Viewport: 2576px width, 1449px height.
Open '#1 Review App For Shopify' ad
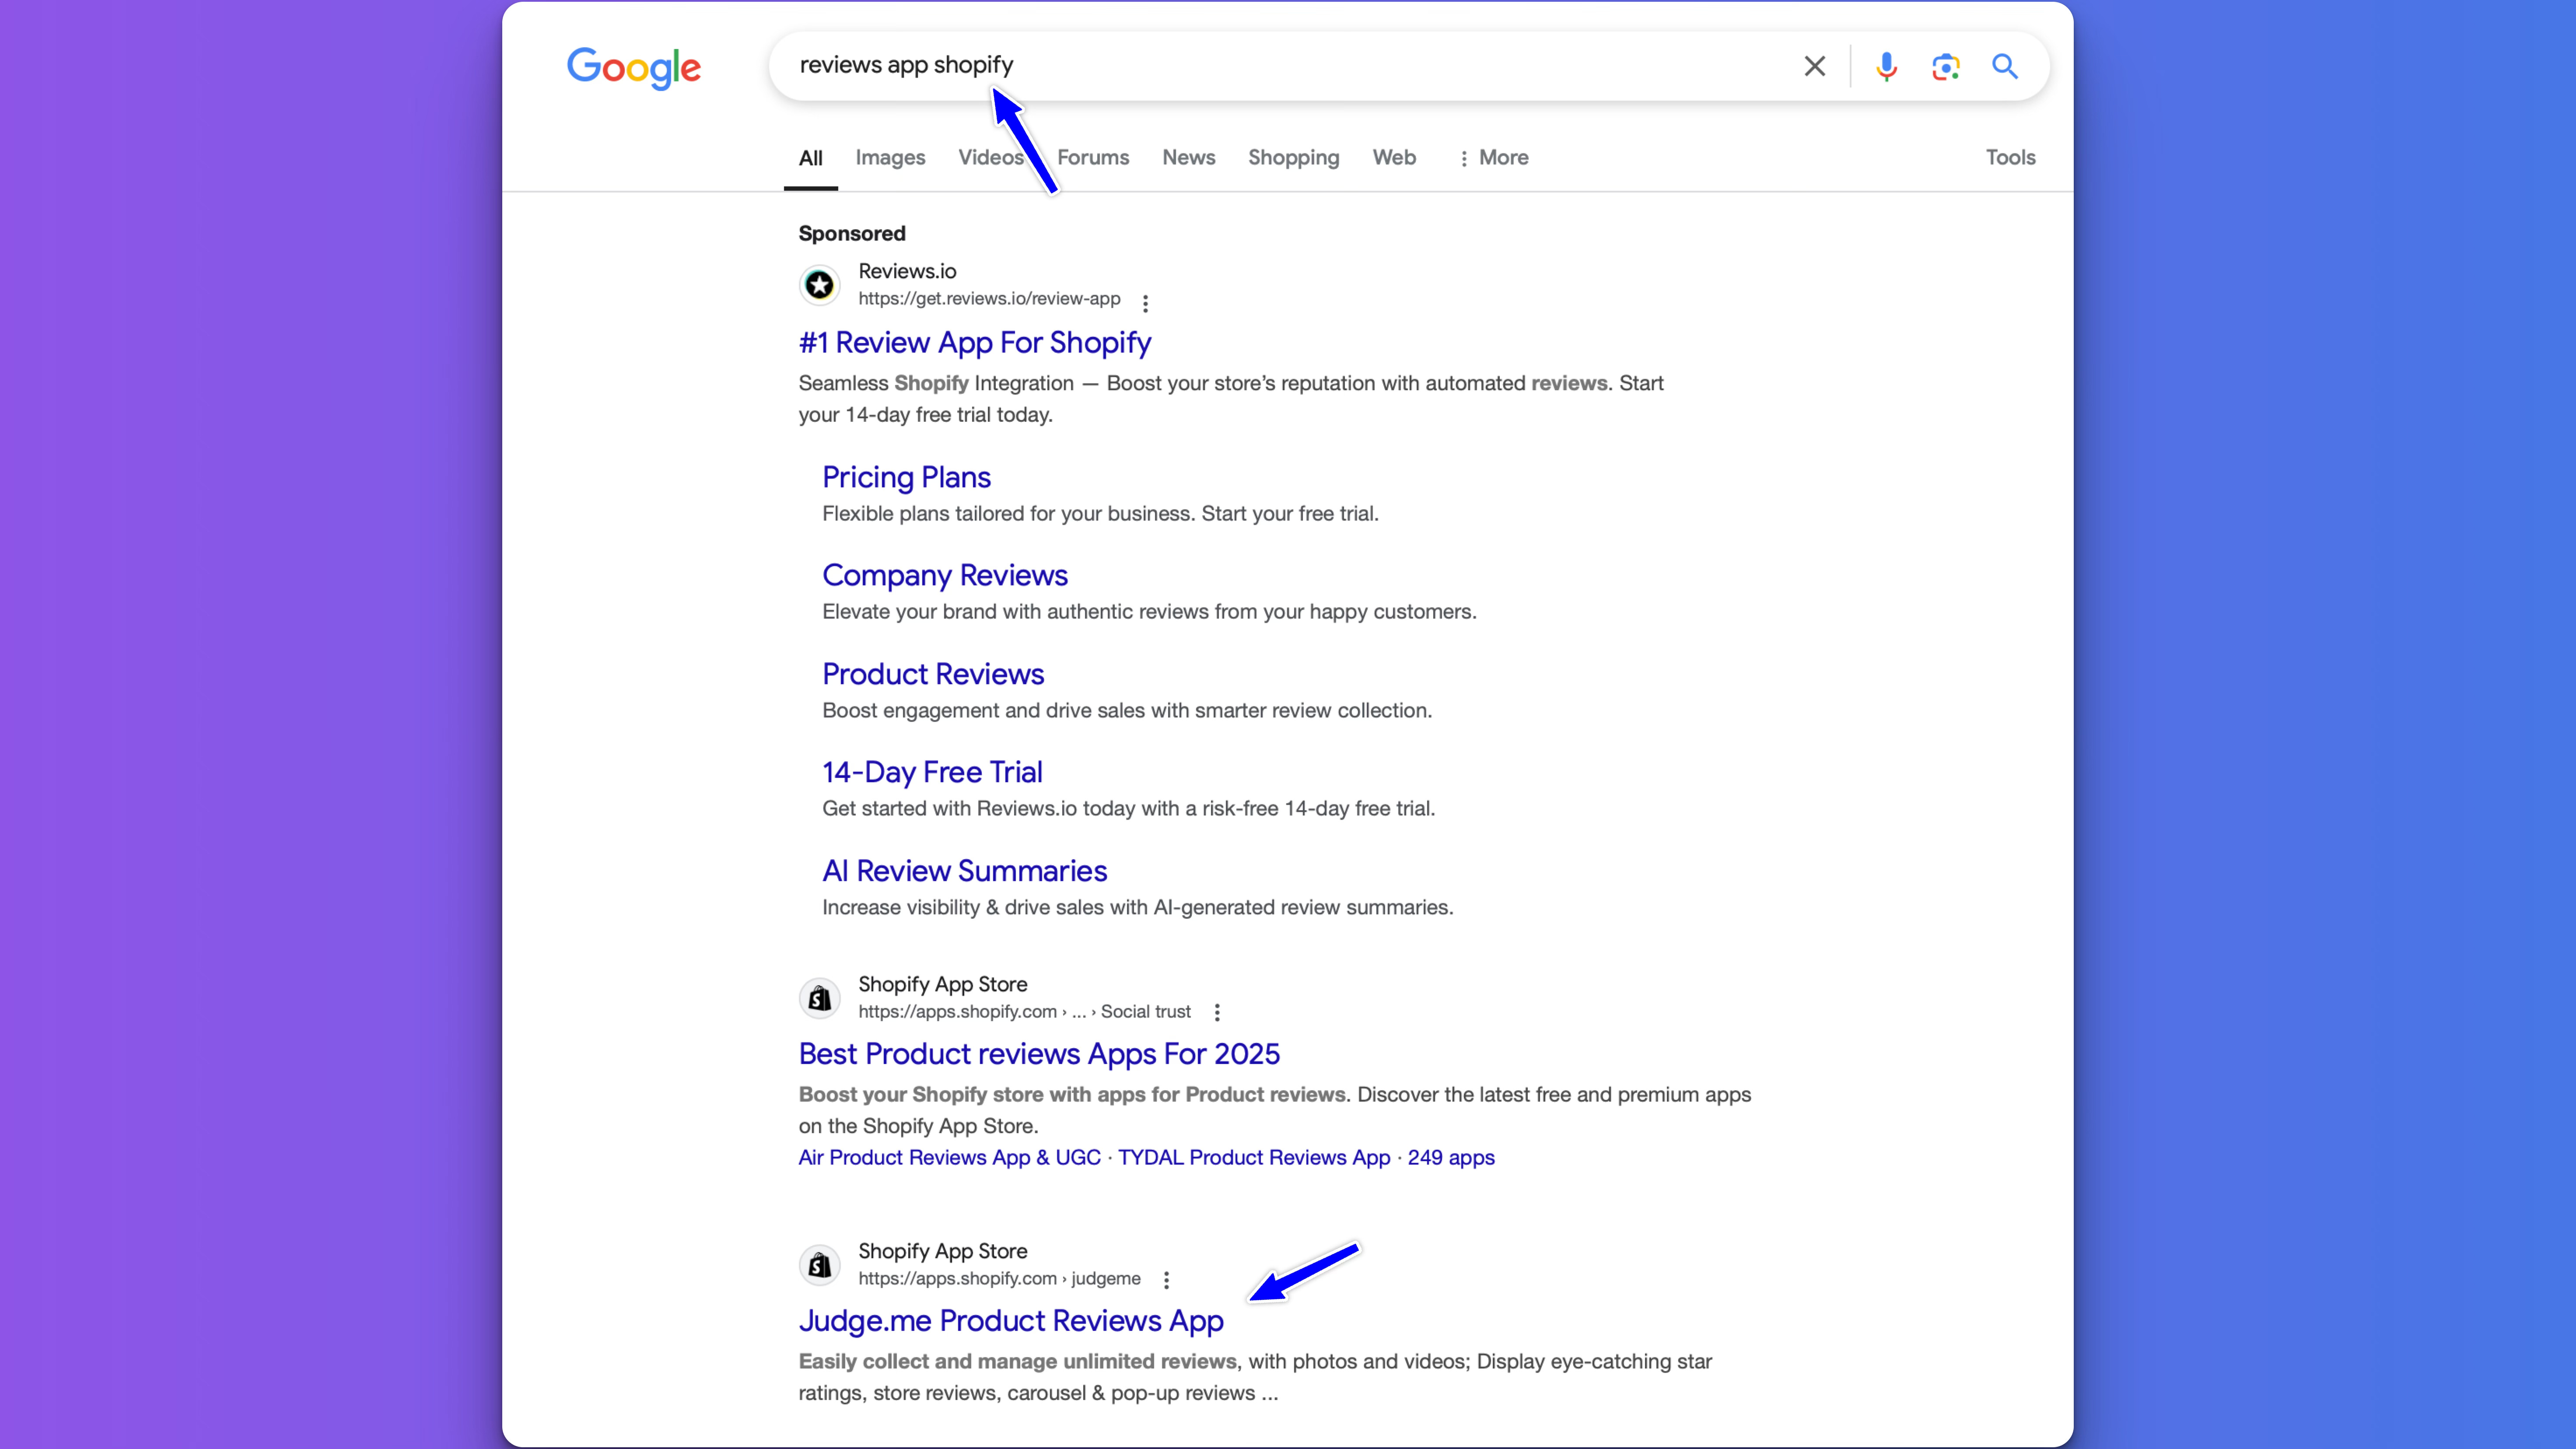pyautogui.click(x=975, y=343)
